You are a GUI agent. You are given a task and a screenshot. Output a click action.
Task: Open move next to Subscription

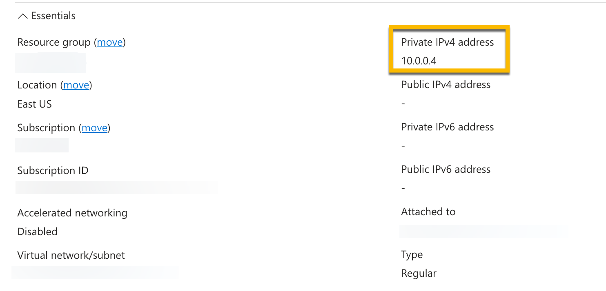tap(94, 128)
